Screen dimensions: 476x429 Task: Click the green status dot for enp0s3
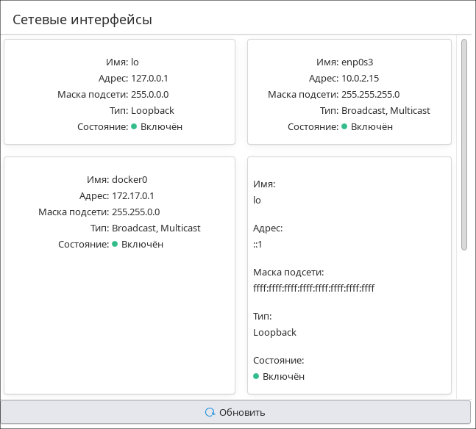344,127
